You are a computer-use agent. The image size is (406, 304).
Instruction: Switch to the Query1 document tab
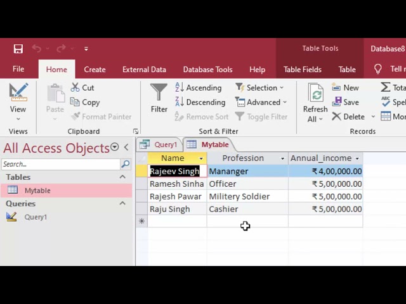tap(159, 144)
